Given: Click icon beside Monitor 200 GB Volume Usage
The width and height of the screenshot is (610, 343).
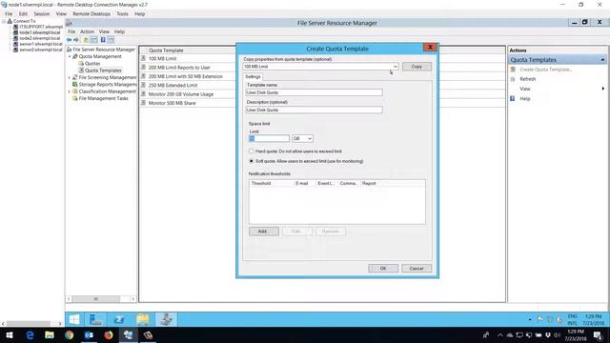Looking at the screenshot, I should coord(143,94).
